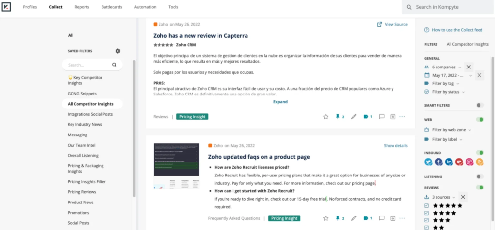Click the Twitter inbound source icon

[428, 162]
